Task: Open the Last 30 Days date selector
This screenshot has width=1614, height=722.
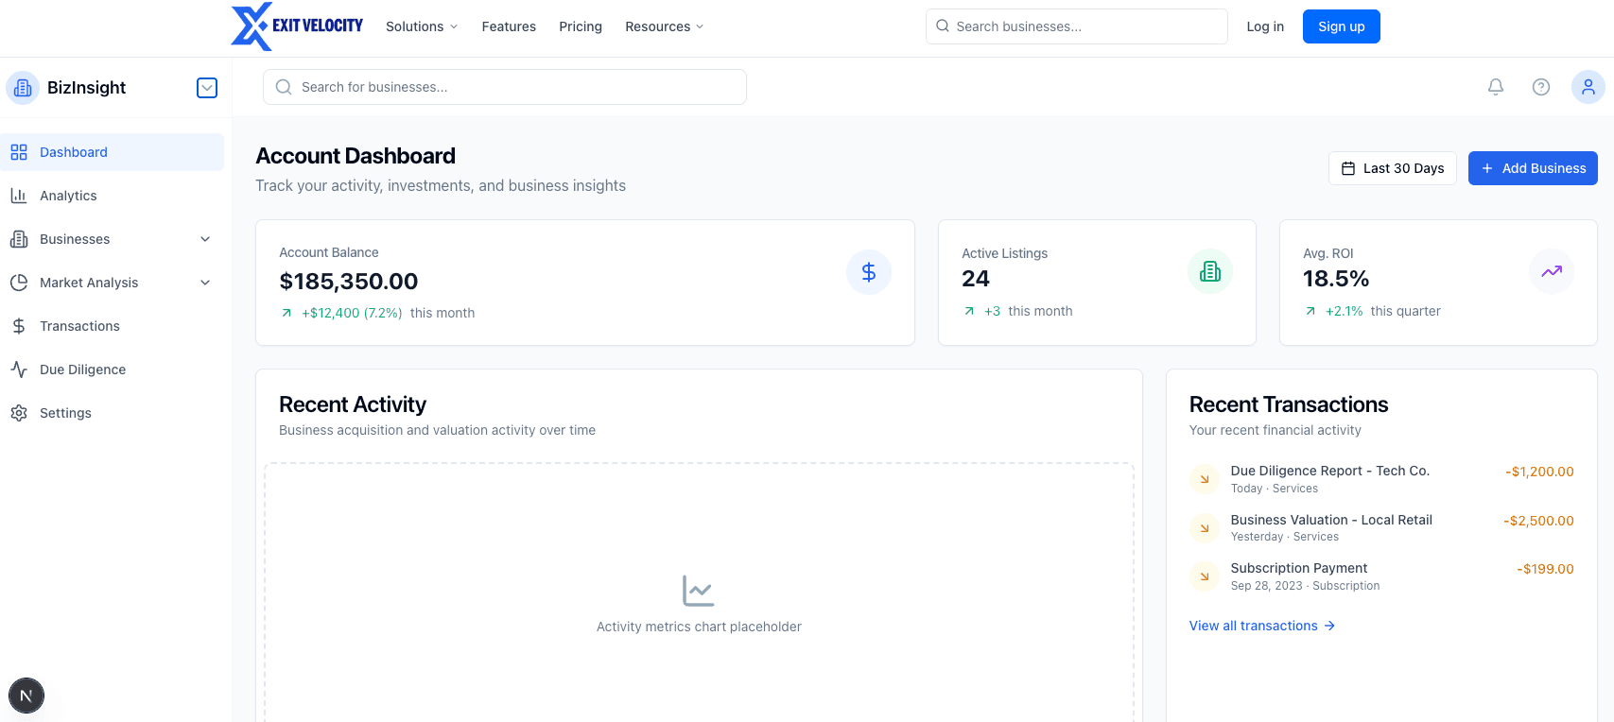Action: 1392,168
